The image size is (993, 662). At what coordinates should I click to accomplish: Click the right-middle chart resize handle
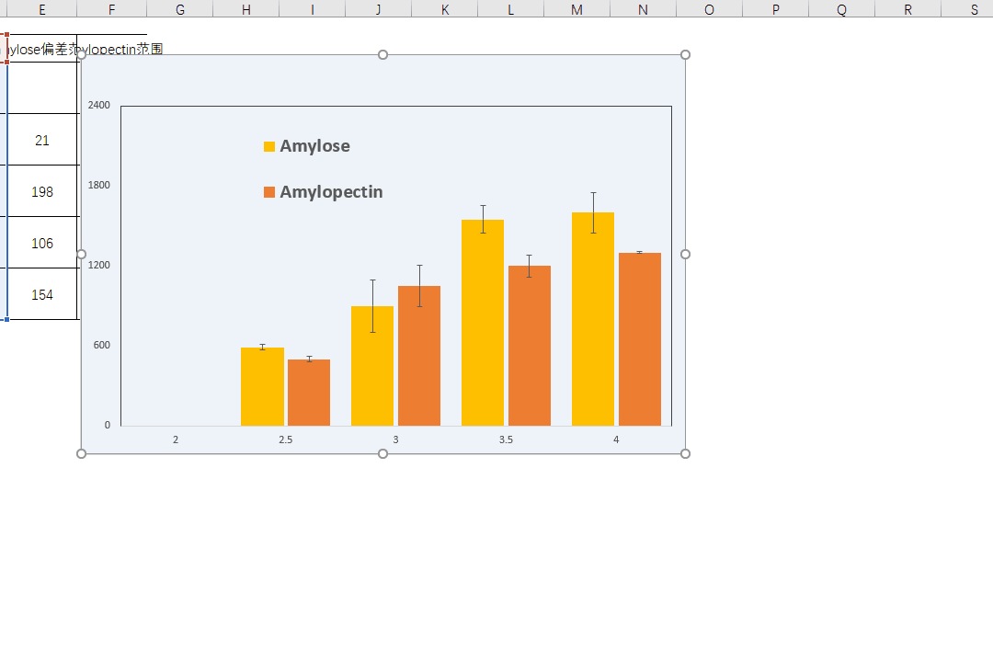[685, 254]
